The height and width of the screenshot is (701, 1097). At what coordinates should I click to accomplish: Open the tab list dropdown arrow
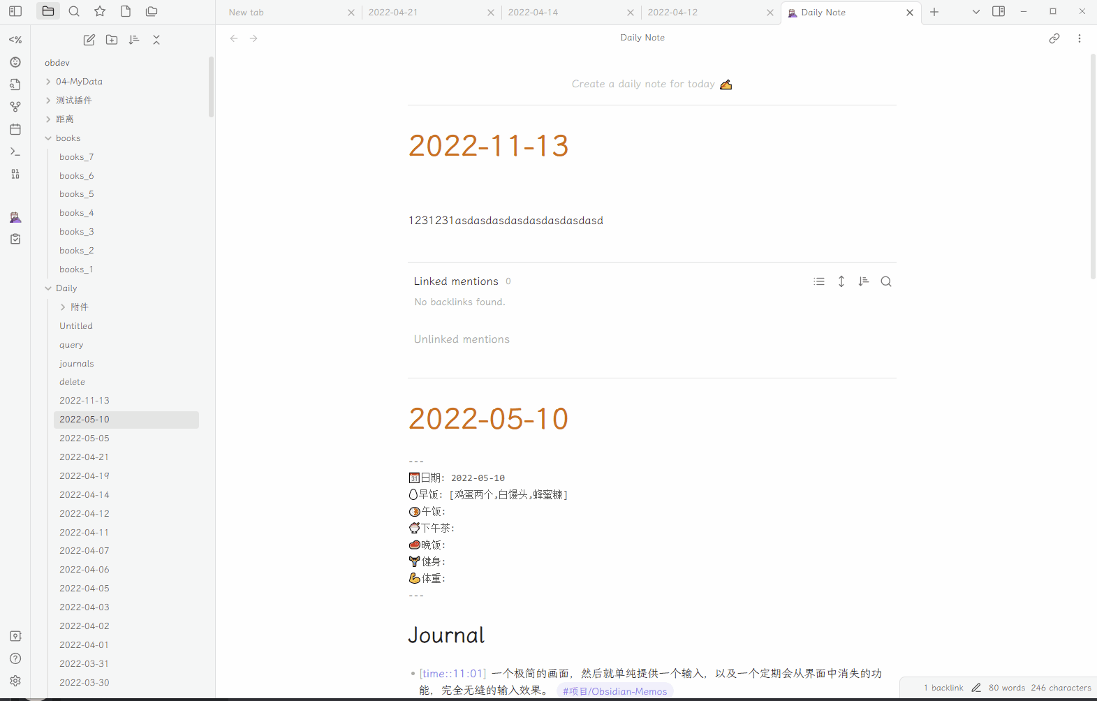click(x=975, y=12)
